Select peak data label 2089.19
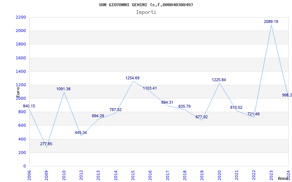The height and width of the screenshot is (182, 292). (x=271, y=21)
